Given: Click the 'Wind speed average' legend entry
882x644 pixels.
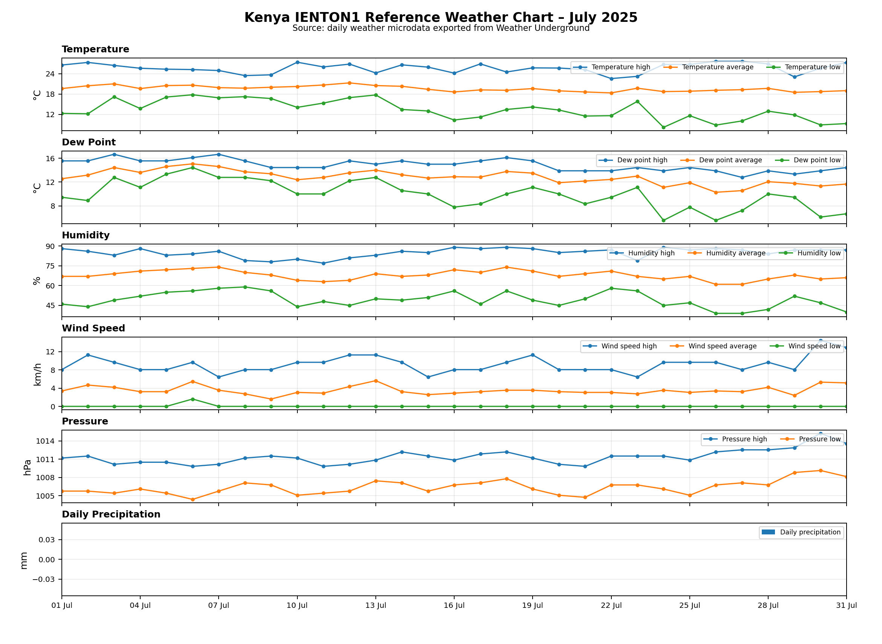Looking at the screenshot, I should tap(713, 346).
